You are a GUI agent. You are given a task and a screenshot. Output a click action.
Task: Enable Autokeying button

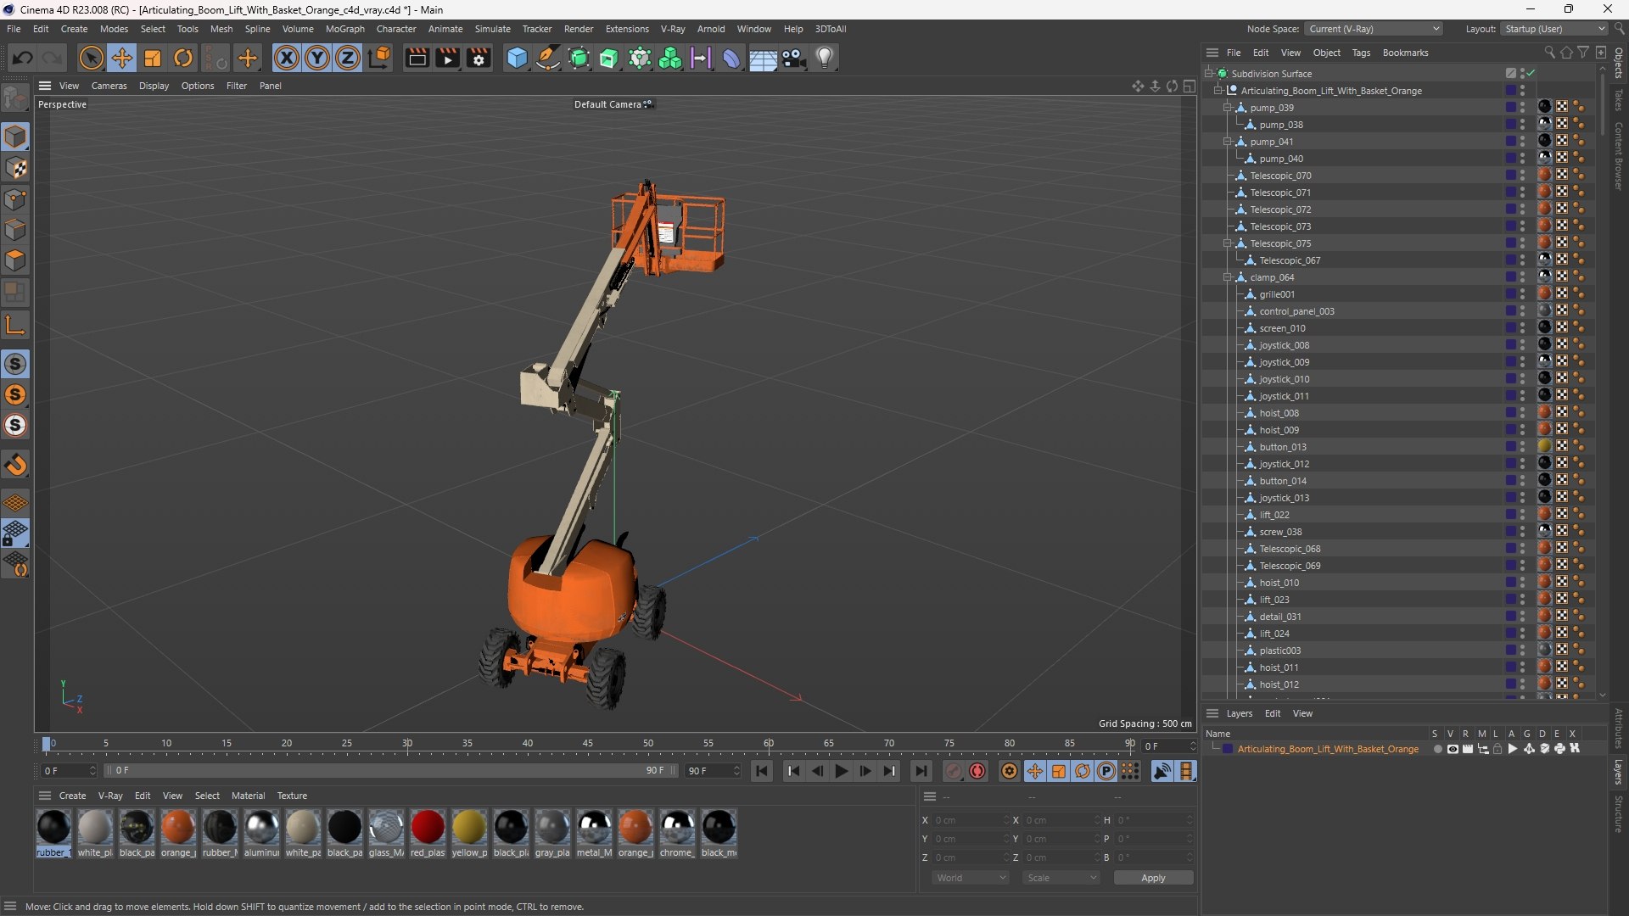[x=977, y=771]
